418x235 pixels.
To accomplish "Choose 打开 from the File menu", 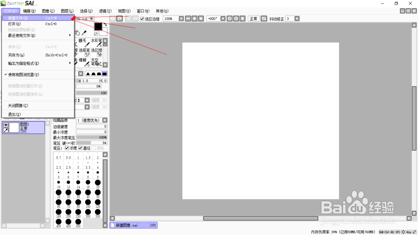I will click(38, 24).
